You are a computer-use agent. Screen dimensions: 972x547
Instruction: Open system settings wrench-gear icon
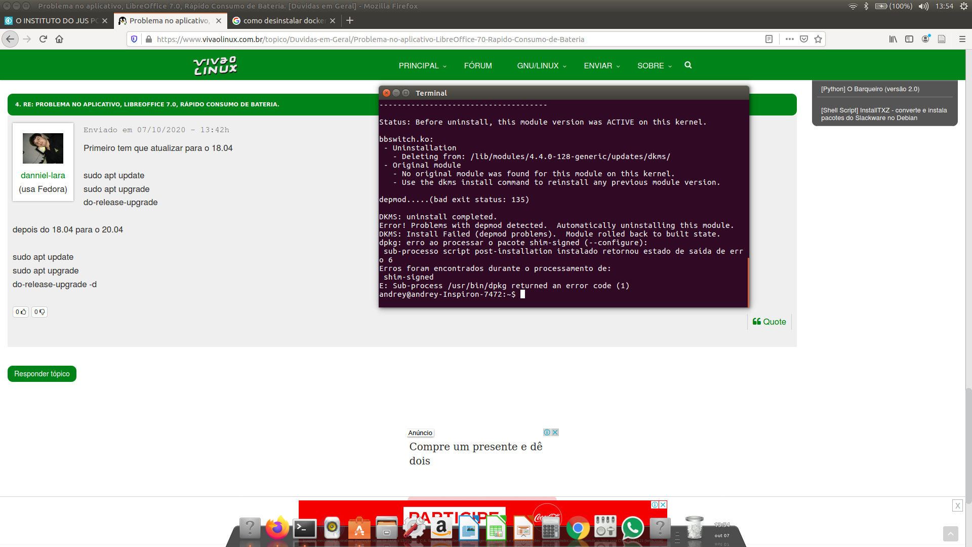414,528
